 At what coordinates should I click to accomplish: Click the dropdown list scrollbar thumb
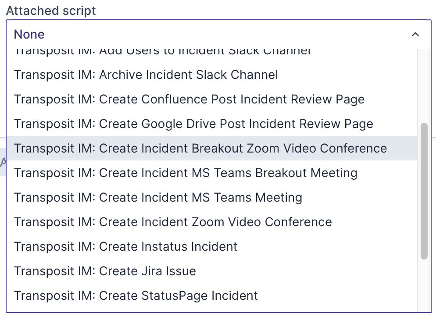[424, 191]
